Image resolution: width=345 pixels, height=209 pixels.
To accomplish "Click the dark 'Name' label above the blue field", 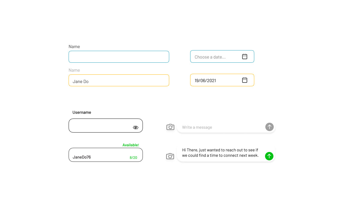I will (74, 47).
